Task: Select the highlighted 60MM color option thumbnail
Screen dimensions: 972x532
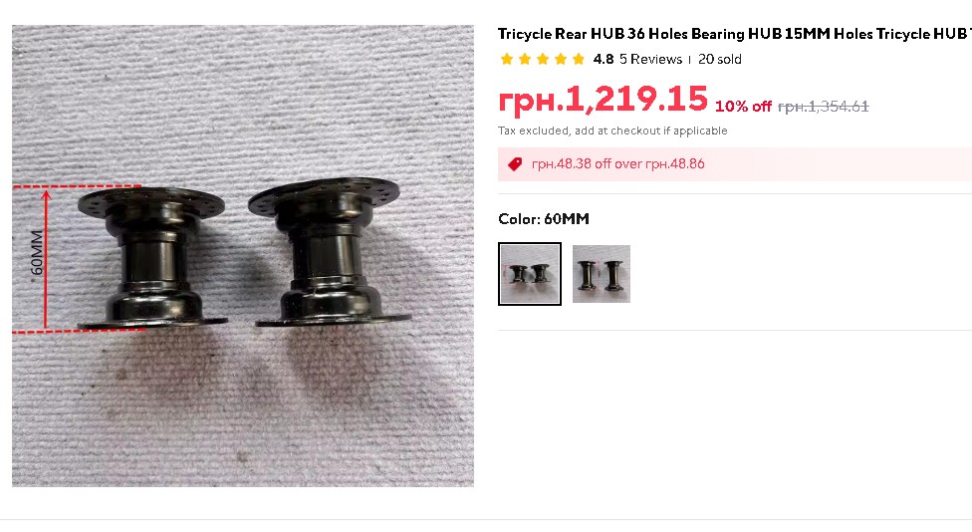Action: pyautogui.click(x=530, y=274)
